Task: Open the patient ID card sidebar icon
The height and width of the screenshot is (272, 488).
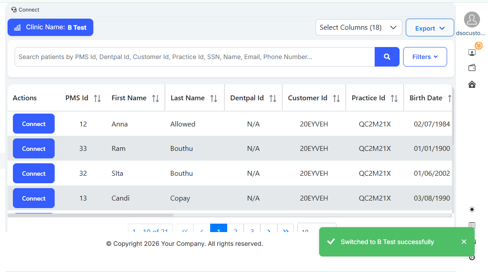Action: tap(472, 52)
